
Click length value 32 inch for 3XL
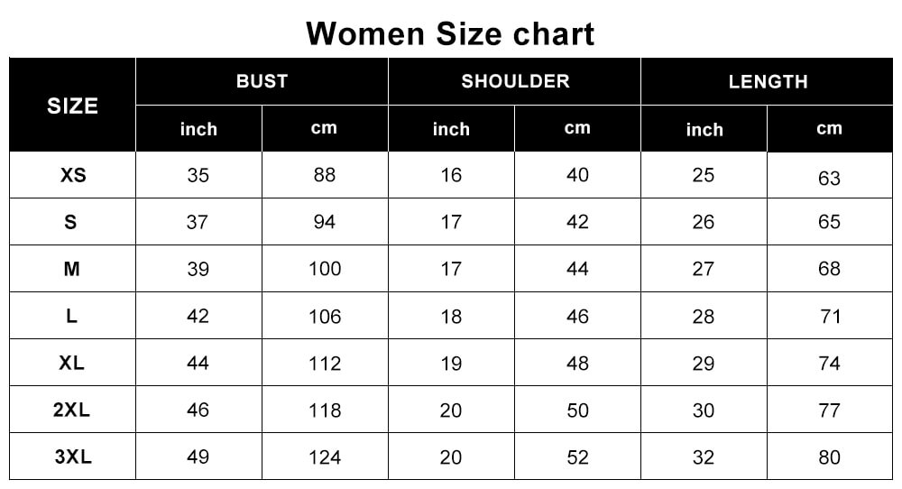point(704,457)
